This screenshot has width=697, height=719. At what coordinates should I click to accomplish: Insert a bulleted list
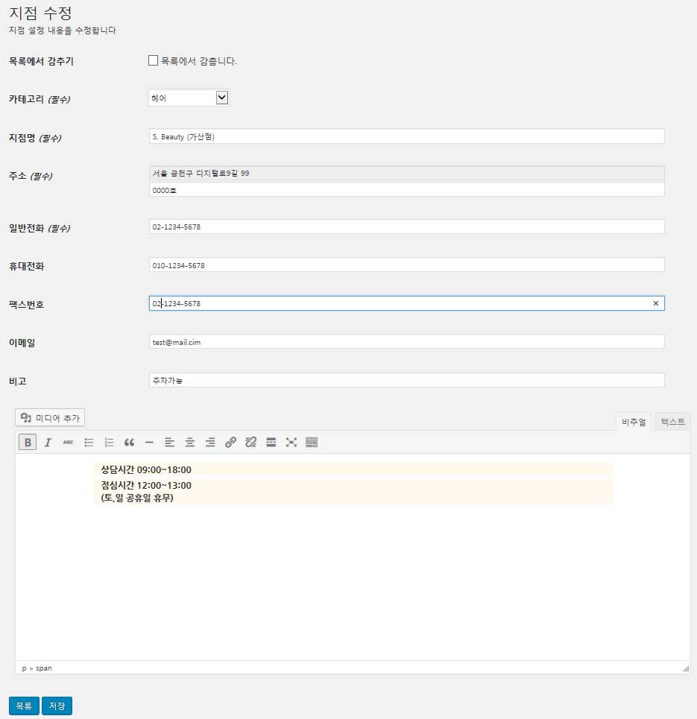point(89,442)
